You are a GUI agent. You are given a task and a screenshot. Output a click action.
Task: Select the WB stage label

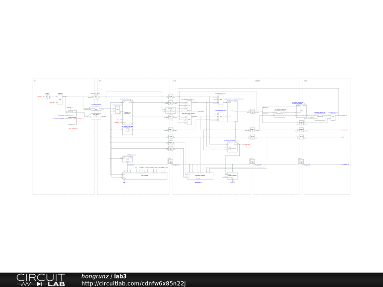306,81
